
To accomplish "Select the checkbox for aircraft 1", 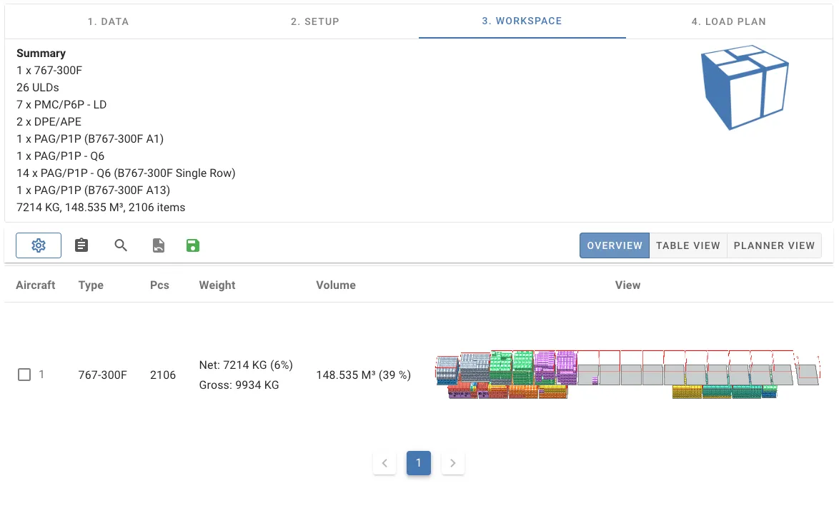I will click(24, 375).
